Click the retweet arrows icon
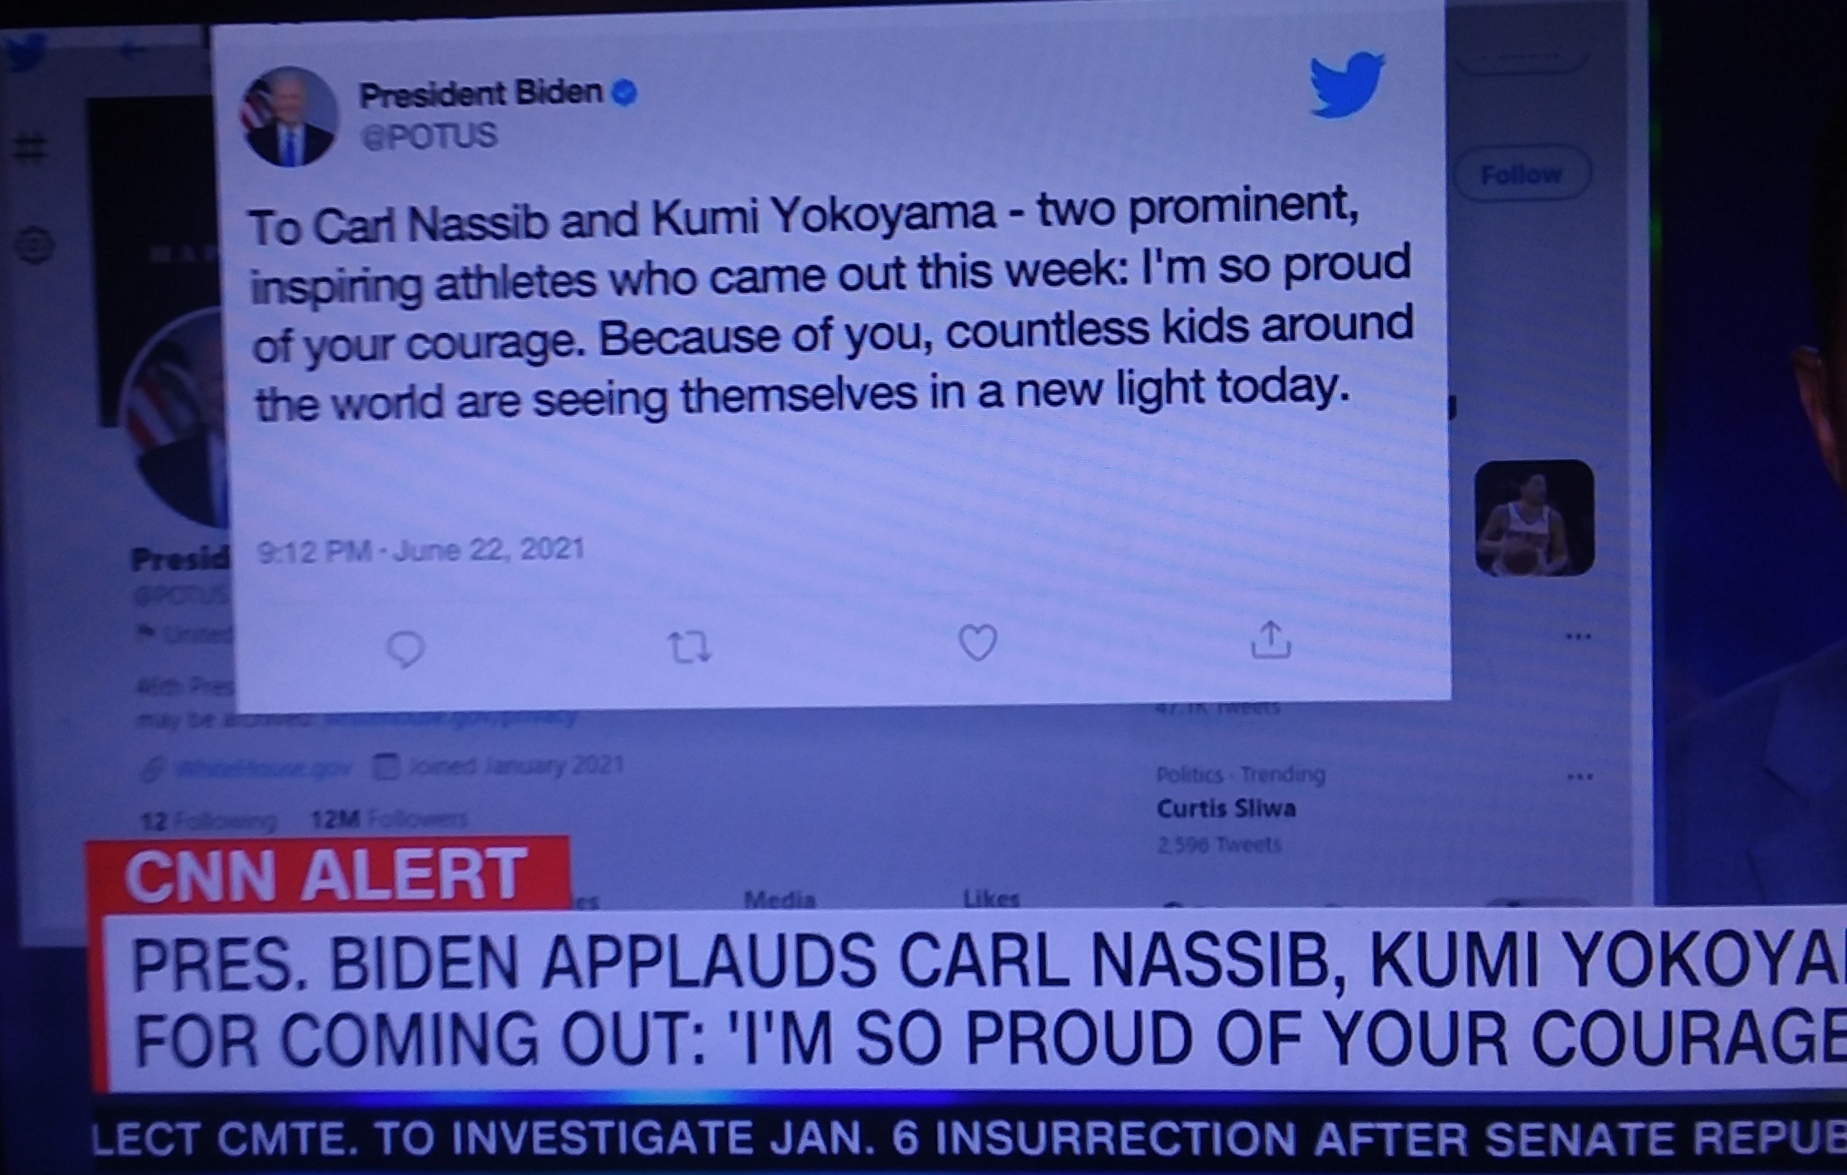The height and width of the screenshot is (1175, 1847). click(689, 647)
